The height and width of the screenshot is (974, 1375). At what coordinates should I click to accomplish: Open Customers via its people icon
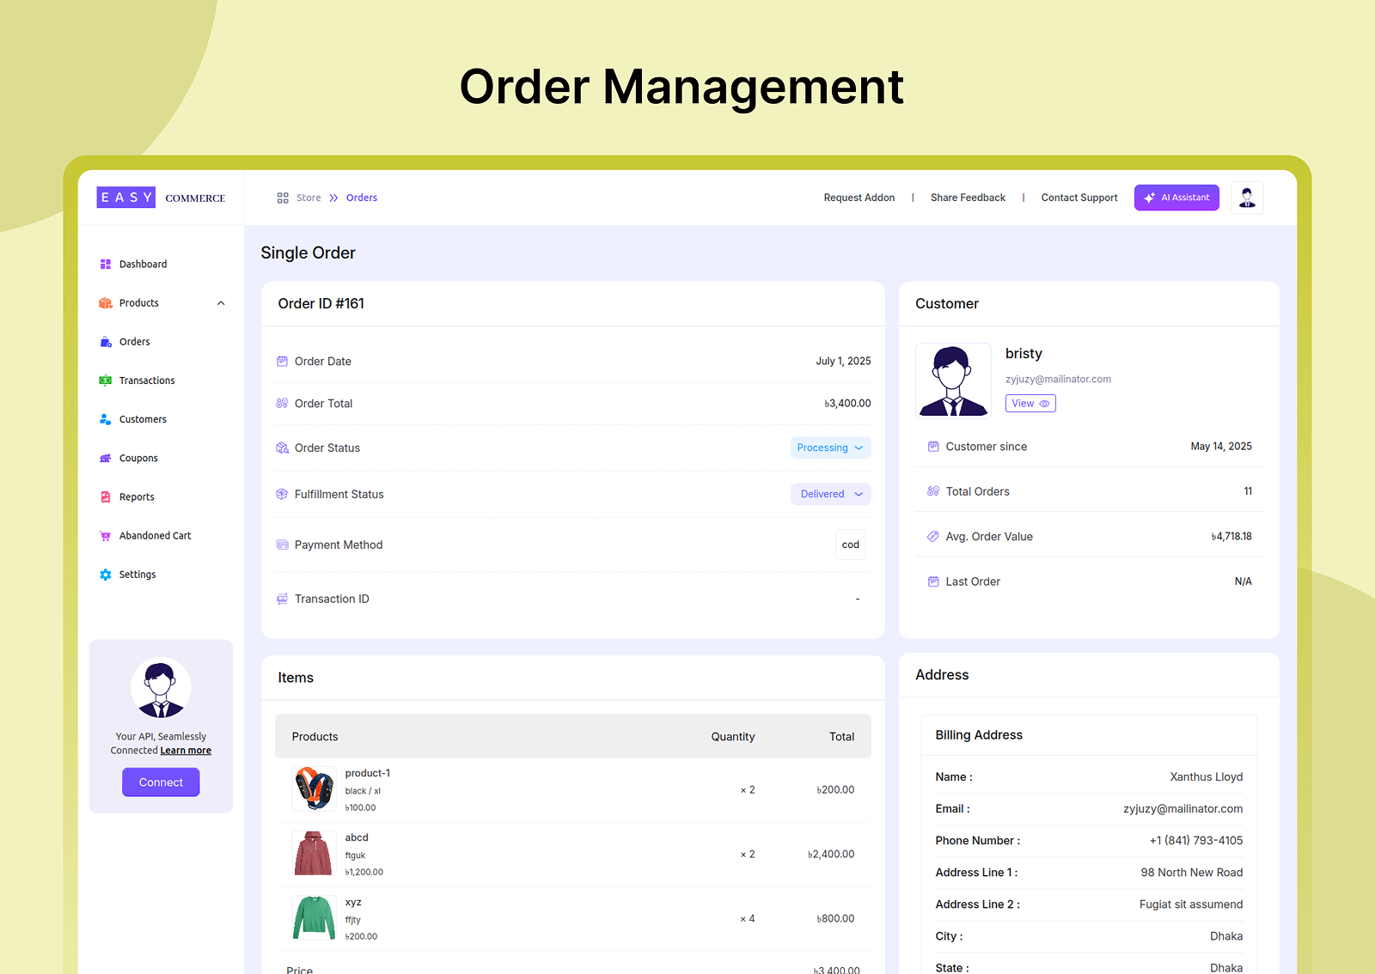[x=106, y=419]
